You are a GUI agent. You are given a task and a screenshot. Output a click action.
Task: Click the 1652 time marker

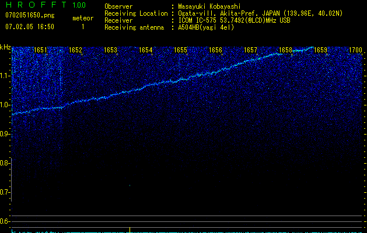[75, 50]
